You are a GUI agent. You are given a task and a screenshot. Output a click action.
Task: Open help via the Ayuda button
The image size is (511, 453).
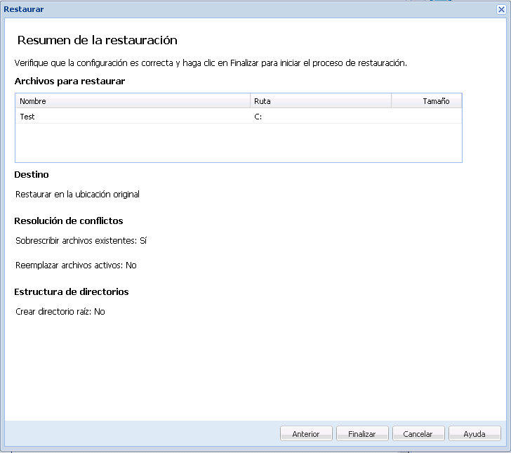tap(474, 434)
